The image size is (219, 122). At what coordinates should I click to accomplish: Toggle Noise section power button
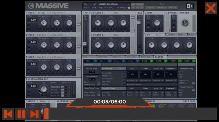click(27, 101)
